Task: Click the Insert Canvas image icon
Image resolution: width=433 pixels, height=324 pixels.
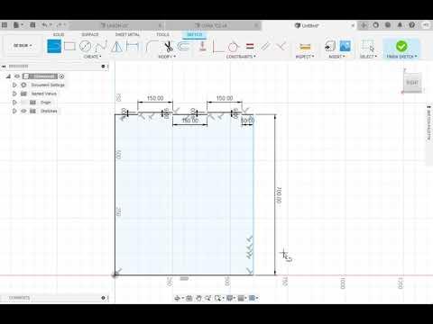Action: click(345, 47)
